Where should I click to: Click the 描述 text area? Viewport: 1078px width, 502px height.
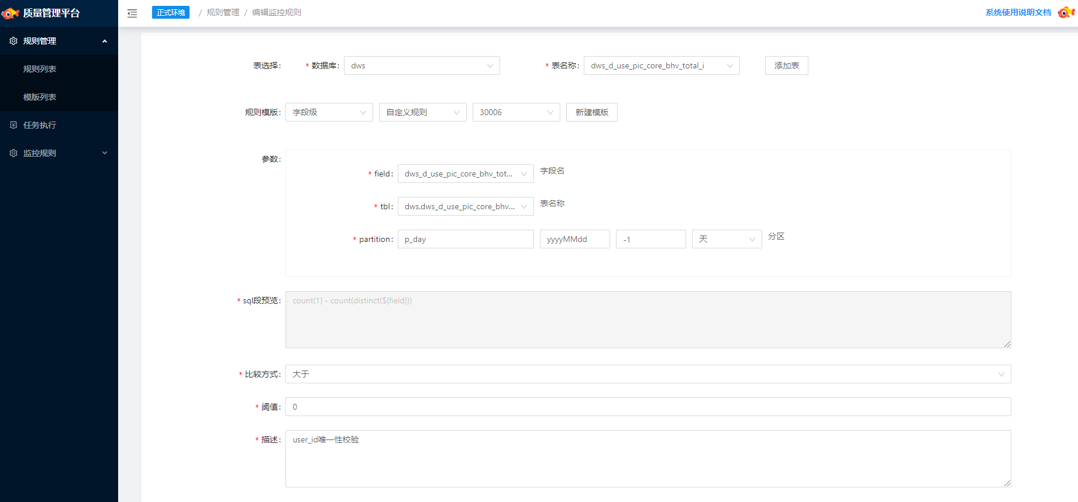coord(648,459)
